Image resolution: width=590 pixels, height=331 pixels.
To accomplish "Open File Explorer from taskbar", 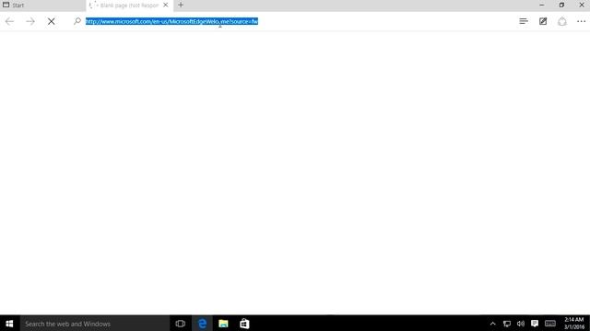I will pyautogui.click(x=223, y=324).
